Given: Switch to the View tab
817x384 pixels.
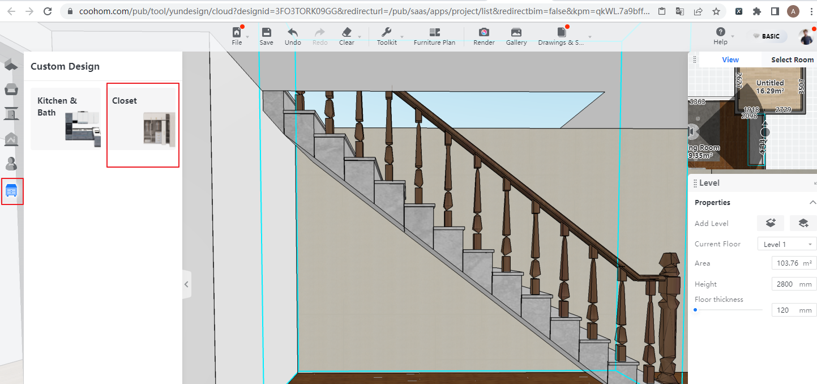Looking at the screenshot, I should pyautogui.click(x=730, y=59).
